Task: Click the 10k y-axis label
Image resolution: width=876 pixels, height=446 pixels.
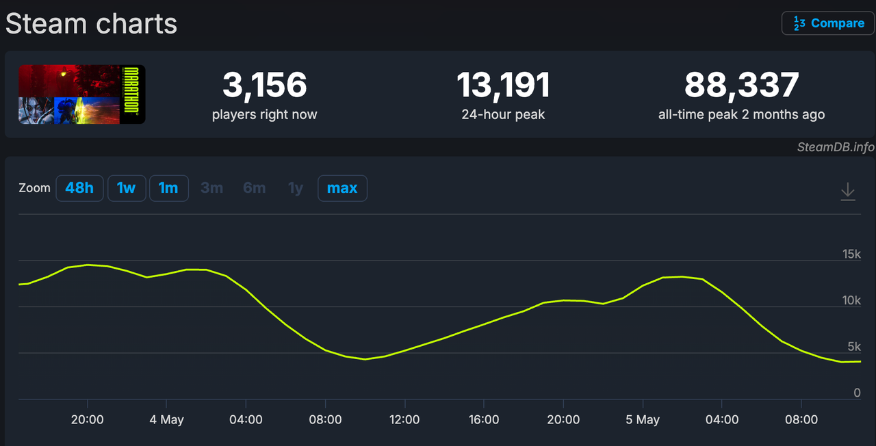Action: [x=851, y=300]
